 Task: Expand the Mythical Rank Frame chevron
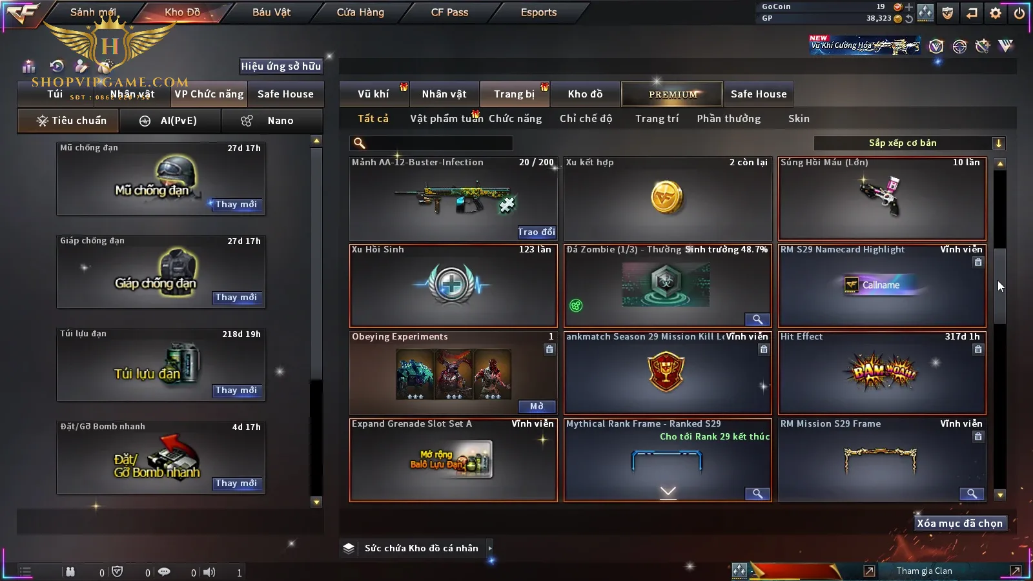coord(668,492)
